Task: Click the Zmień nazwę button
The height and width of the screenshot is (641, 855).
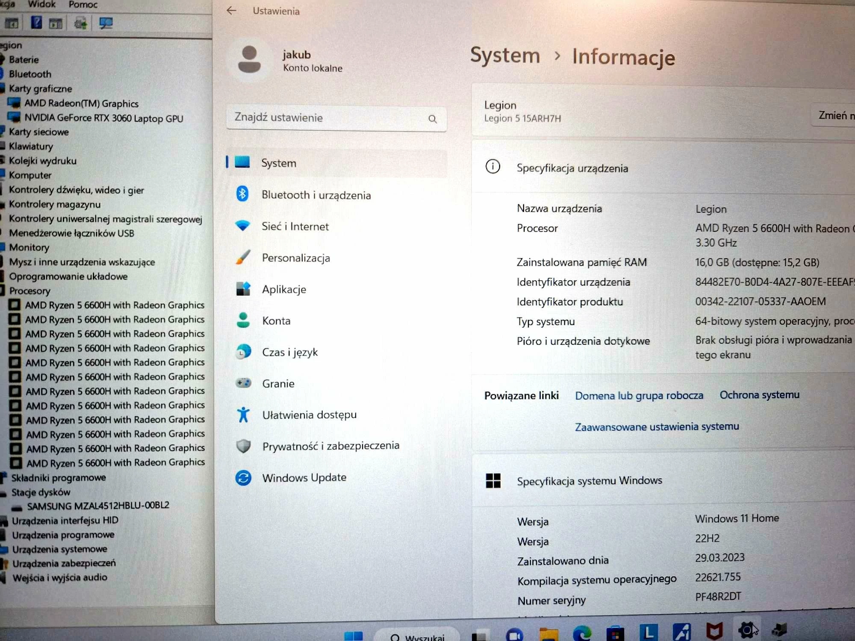Action: [x=834, y=115]
